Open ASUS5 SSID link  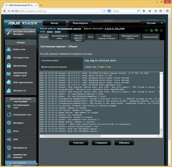coord(58,32)
